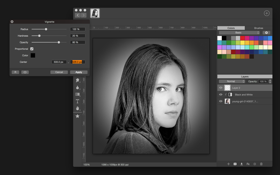
Task: Open the color palette gear settings menu
Action: (266, 33)
